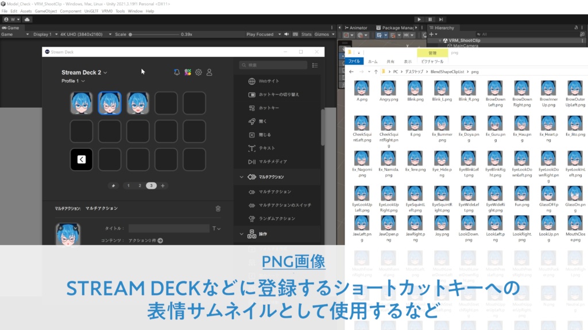Select the マルチメディア (Multimedia) action icon
588x330 pixels.
tap(251, 161)
